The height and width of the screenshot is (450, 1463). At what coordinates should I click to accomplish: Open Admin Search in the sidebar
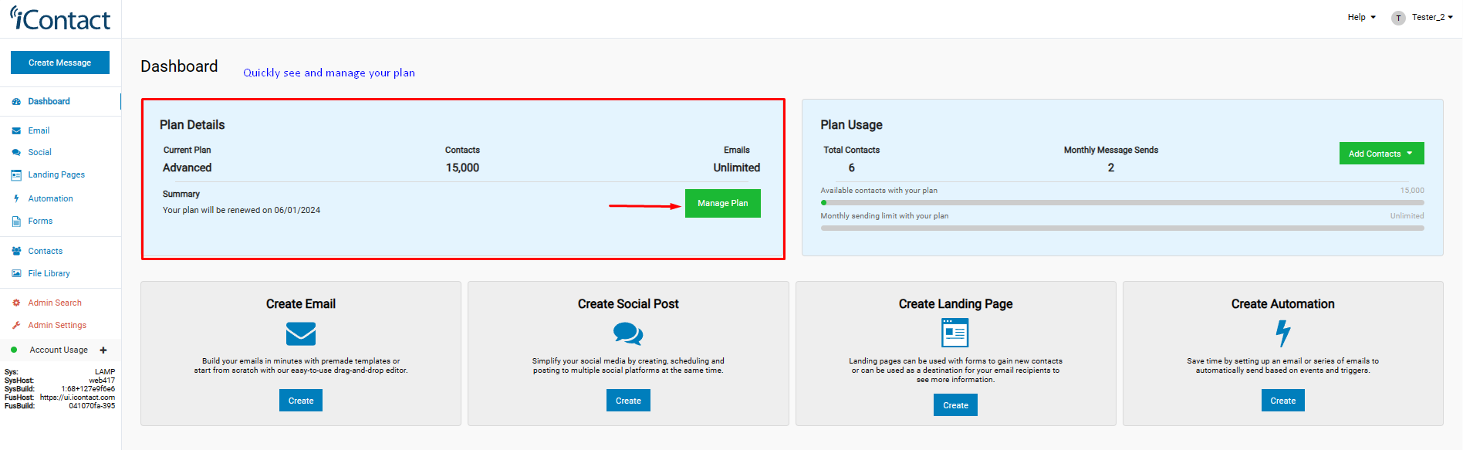[x=55, y=303]
